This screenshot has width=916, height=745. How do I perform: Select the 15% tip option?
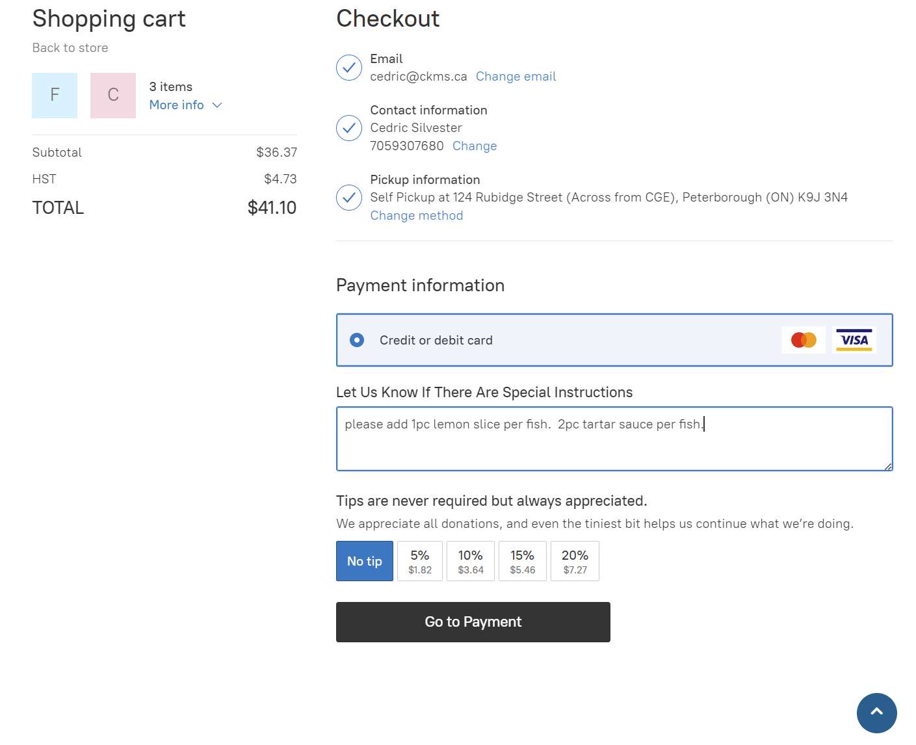pyautogui.click(x=522, y=561)
